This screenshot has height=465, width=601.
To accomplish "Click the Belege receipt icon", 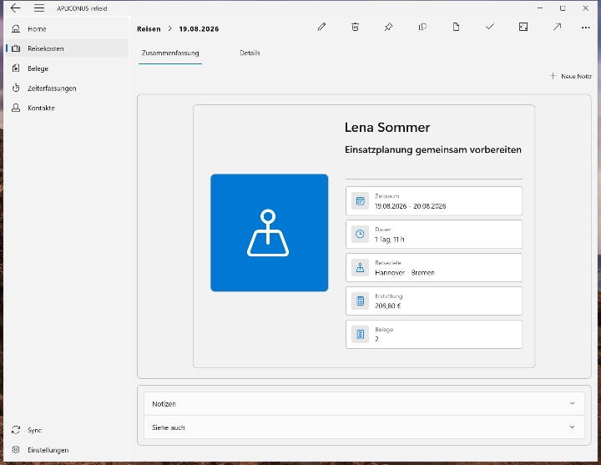I will (x=16, y=68).
